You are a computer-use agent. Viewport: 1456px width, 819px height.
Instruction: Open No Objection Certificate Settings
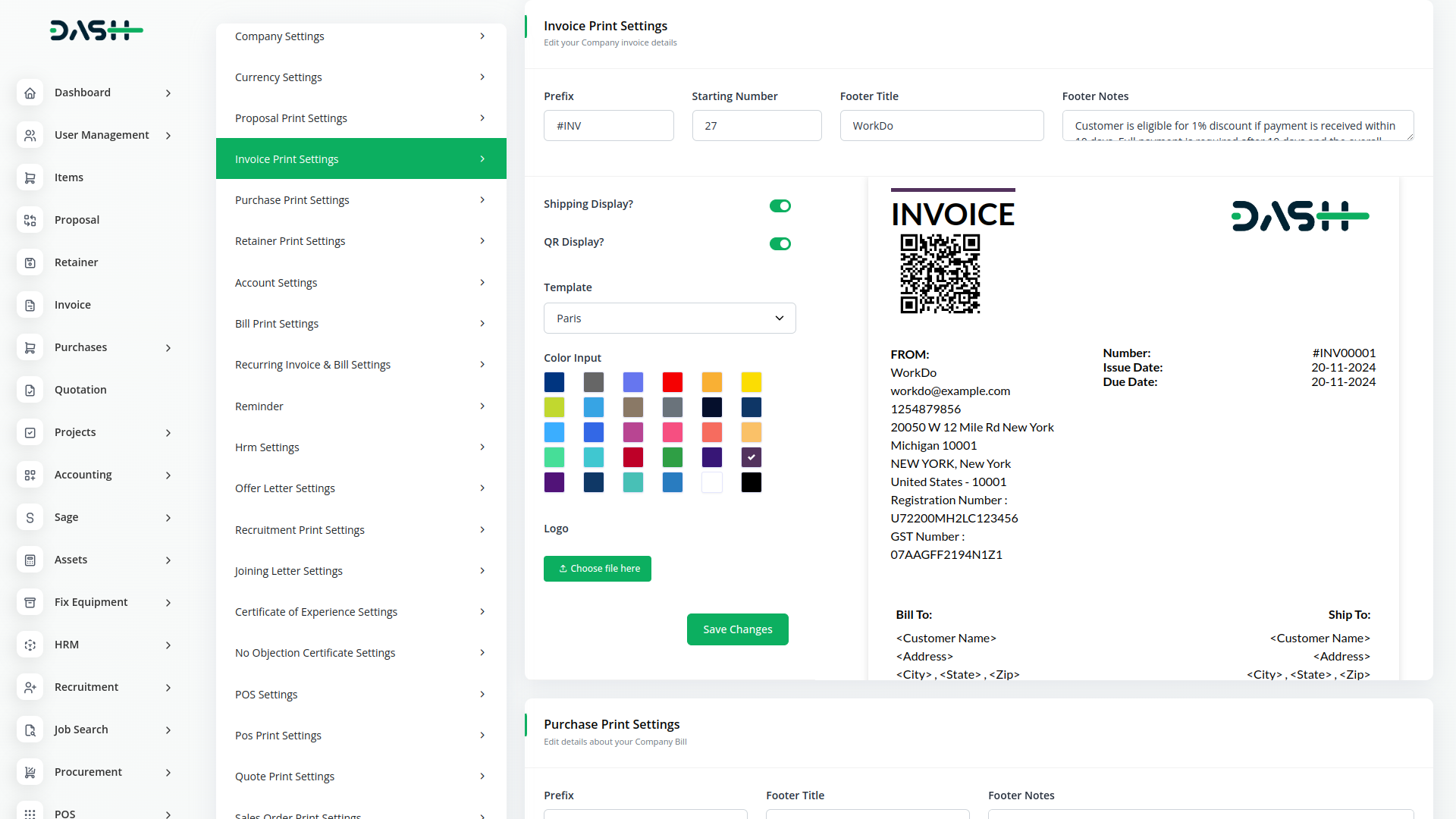click(x=361, y=653)
